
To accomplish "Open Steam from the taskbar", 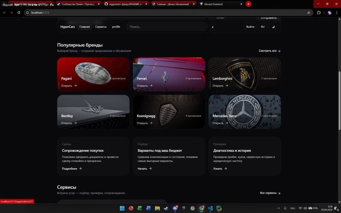I will click(166, 208).
